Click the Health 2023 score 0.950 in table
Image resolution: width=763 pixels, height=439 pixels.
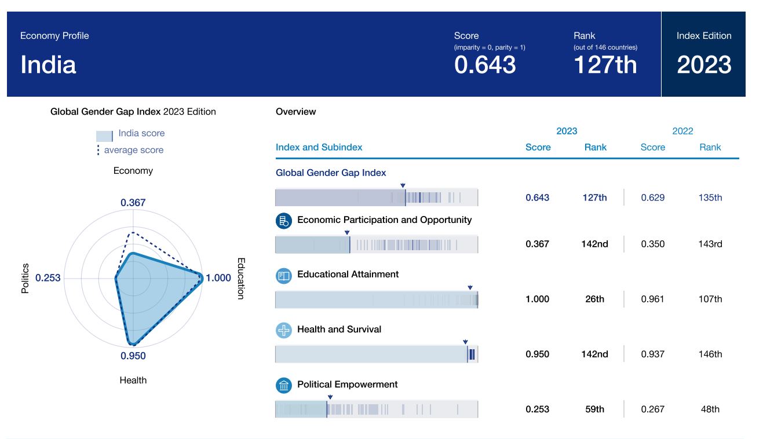(x=538, y=354)
